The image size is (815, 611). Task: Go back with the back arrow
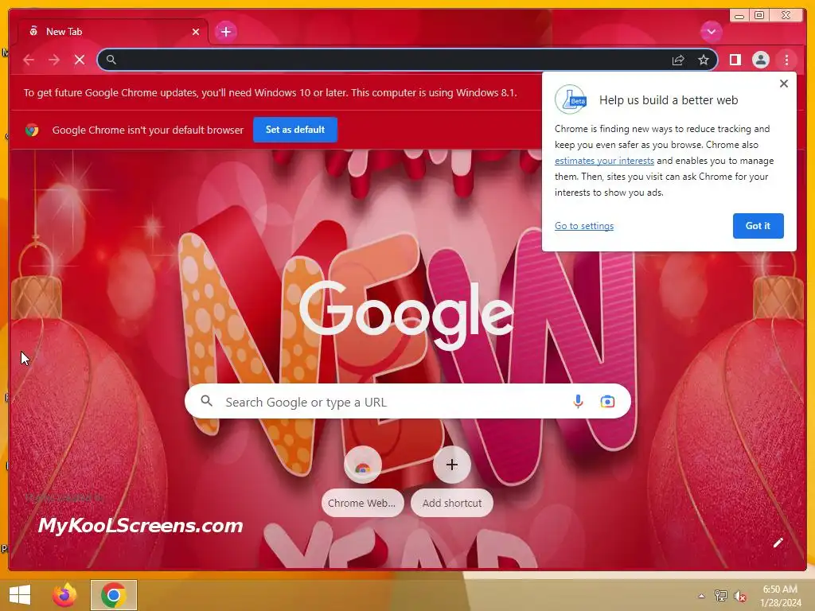pos(29,60)
